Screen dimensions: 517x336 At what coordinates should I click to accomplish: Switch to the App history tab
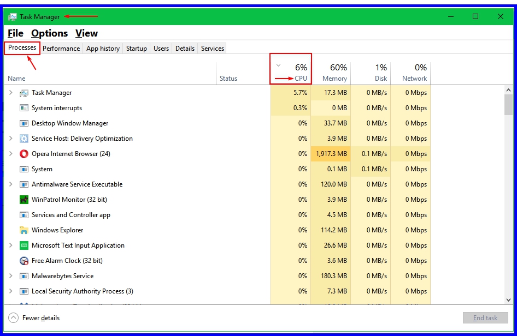[103, 49]
